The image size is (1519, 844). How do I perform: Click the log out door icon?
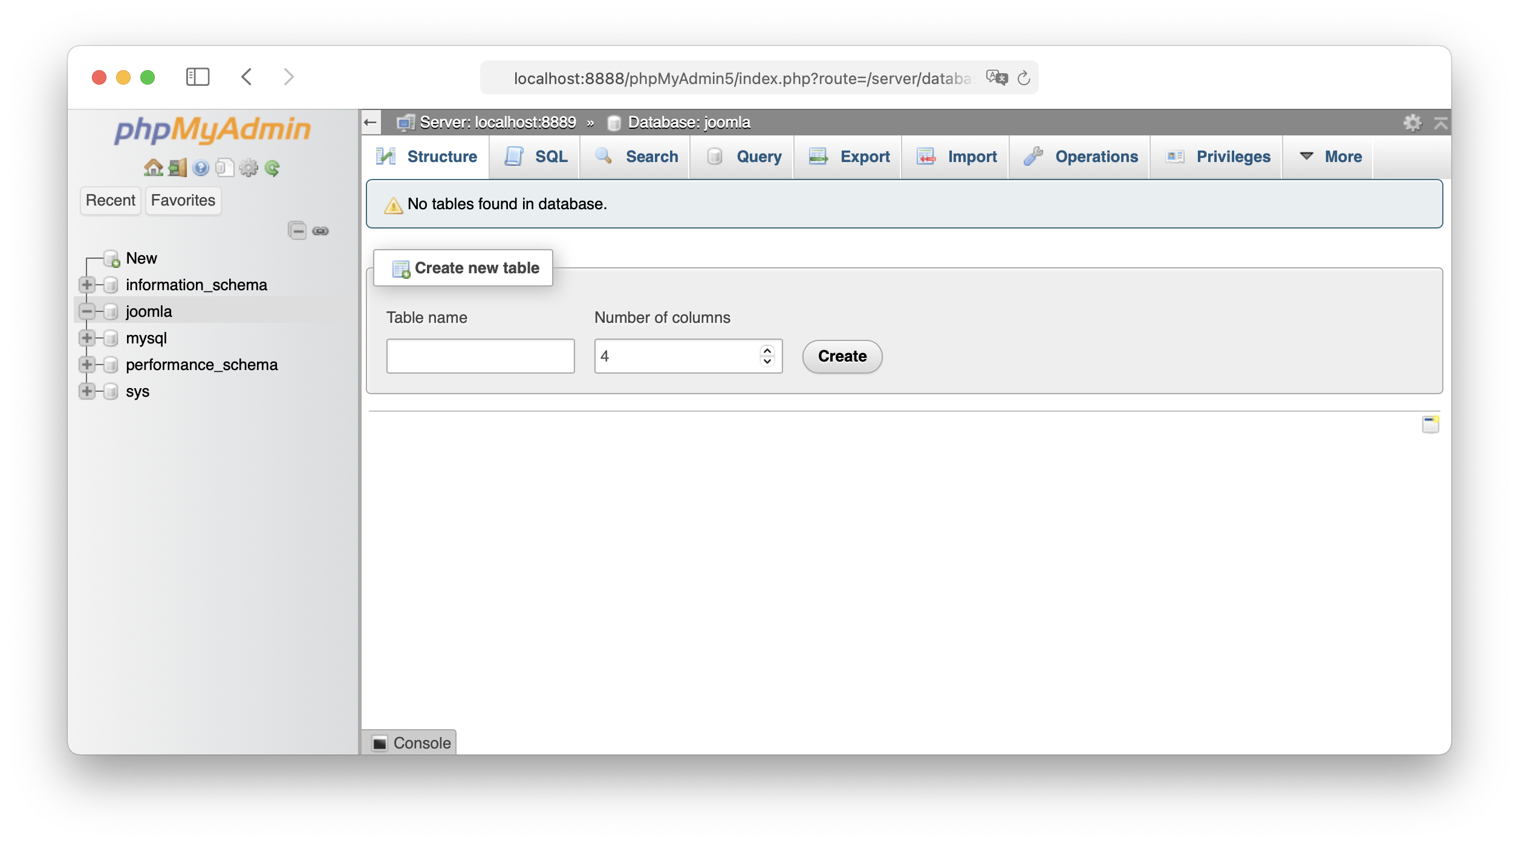[x=177, y=167]
